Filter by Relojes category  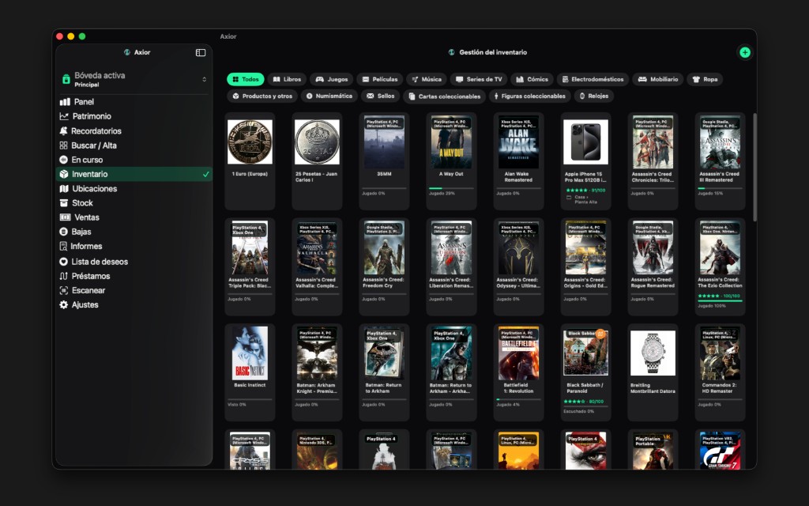click(x=594, y=96)
